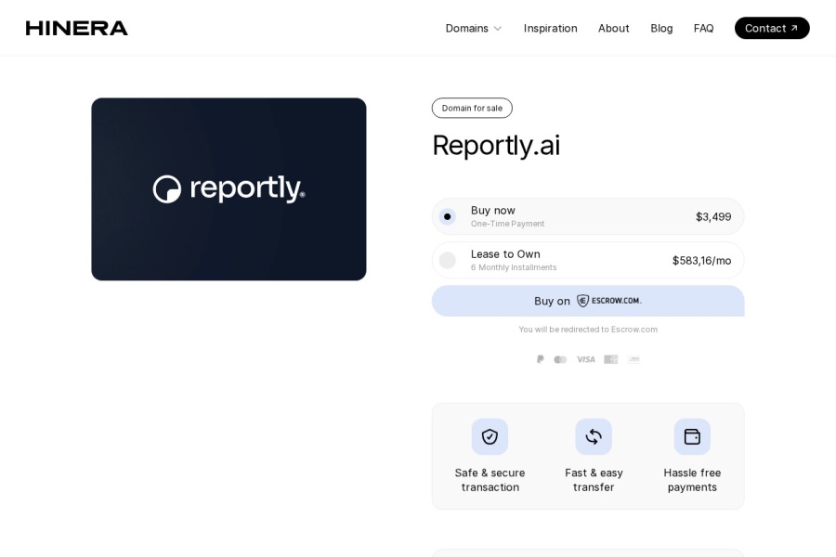
Task: Open the HINERA logo home link
Action: click(x=77, y=28)
